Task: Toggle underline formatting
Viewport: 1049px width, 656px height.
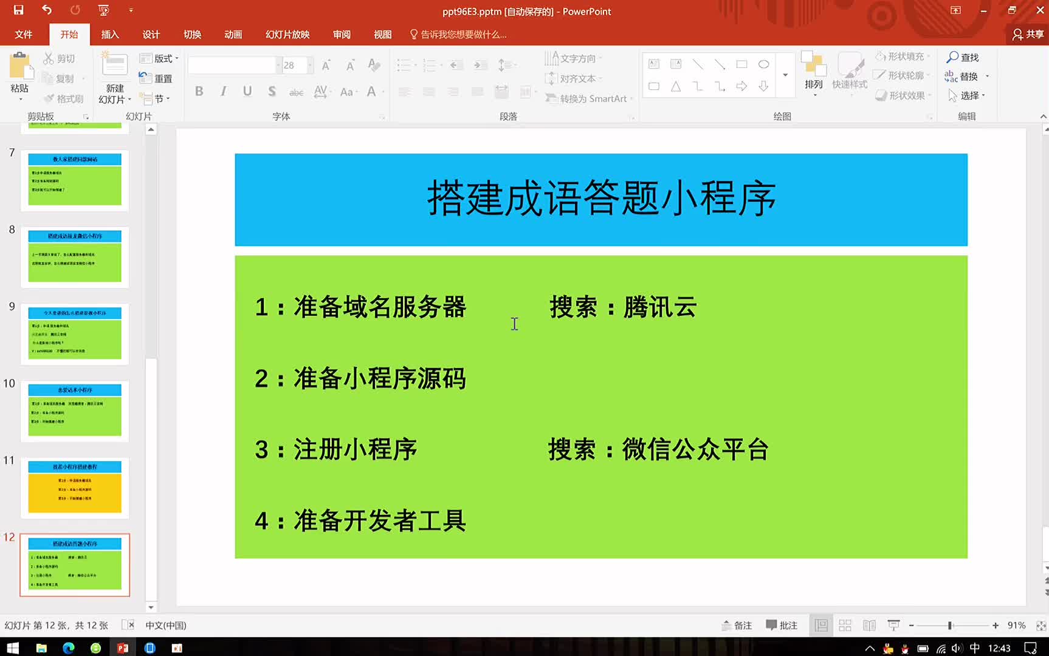Action: pyautogui.click(x=247, y=91)
